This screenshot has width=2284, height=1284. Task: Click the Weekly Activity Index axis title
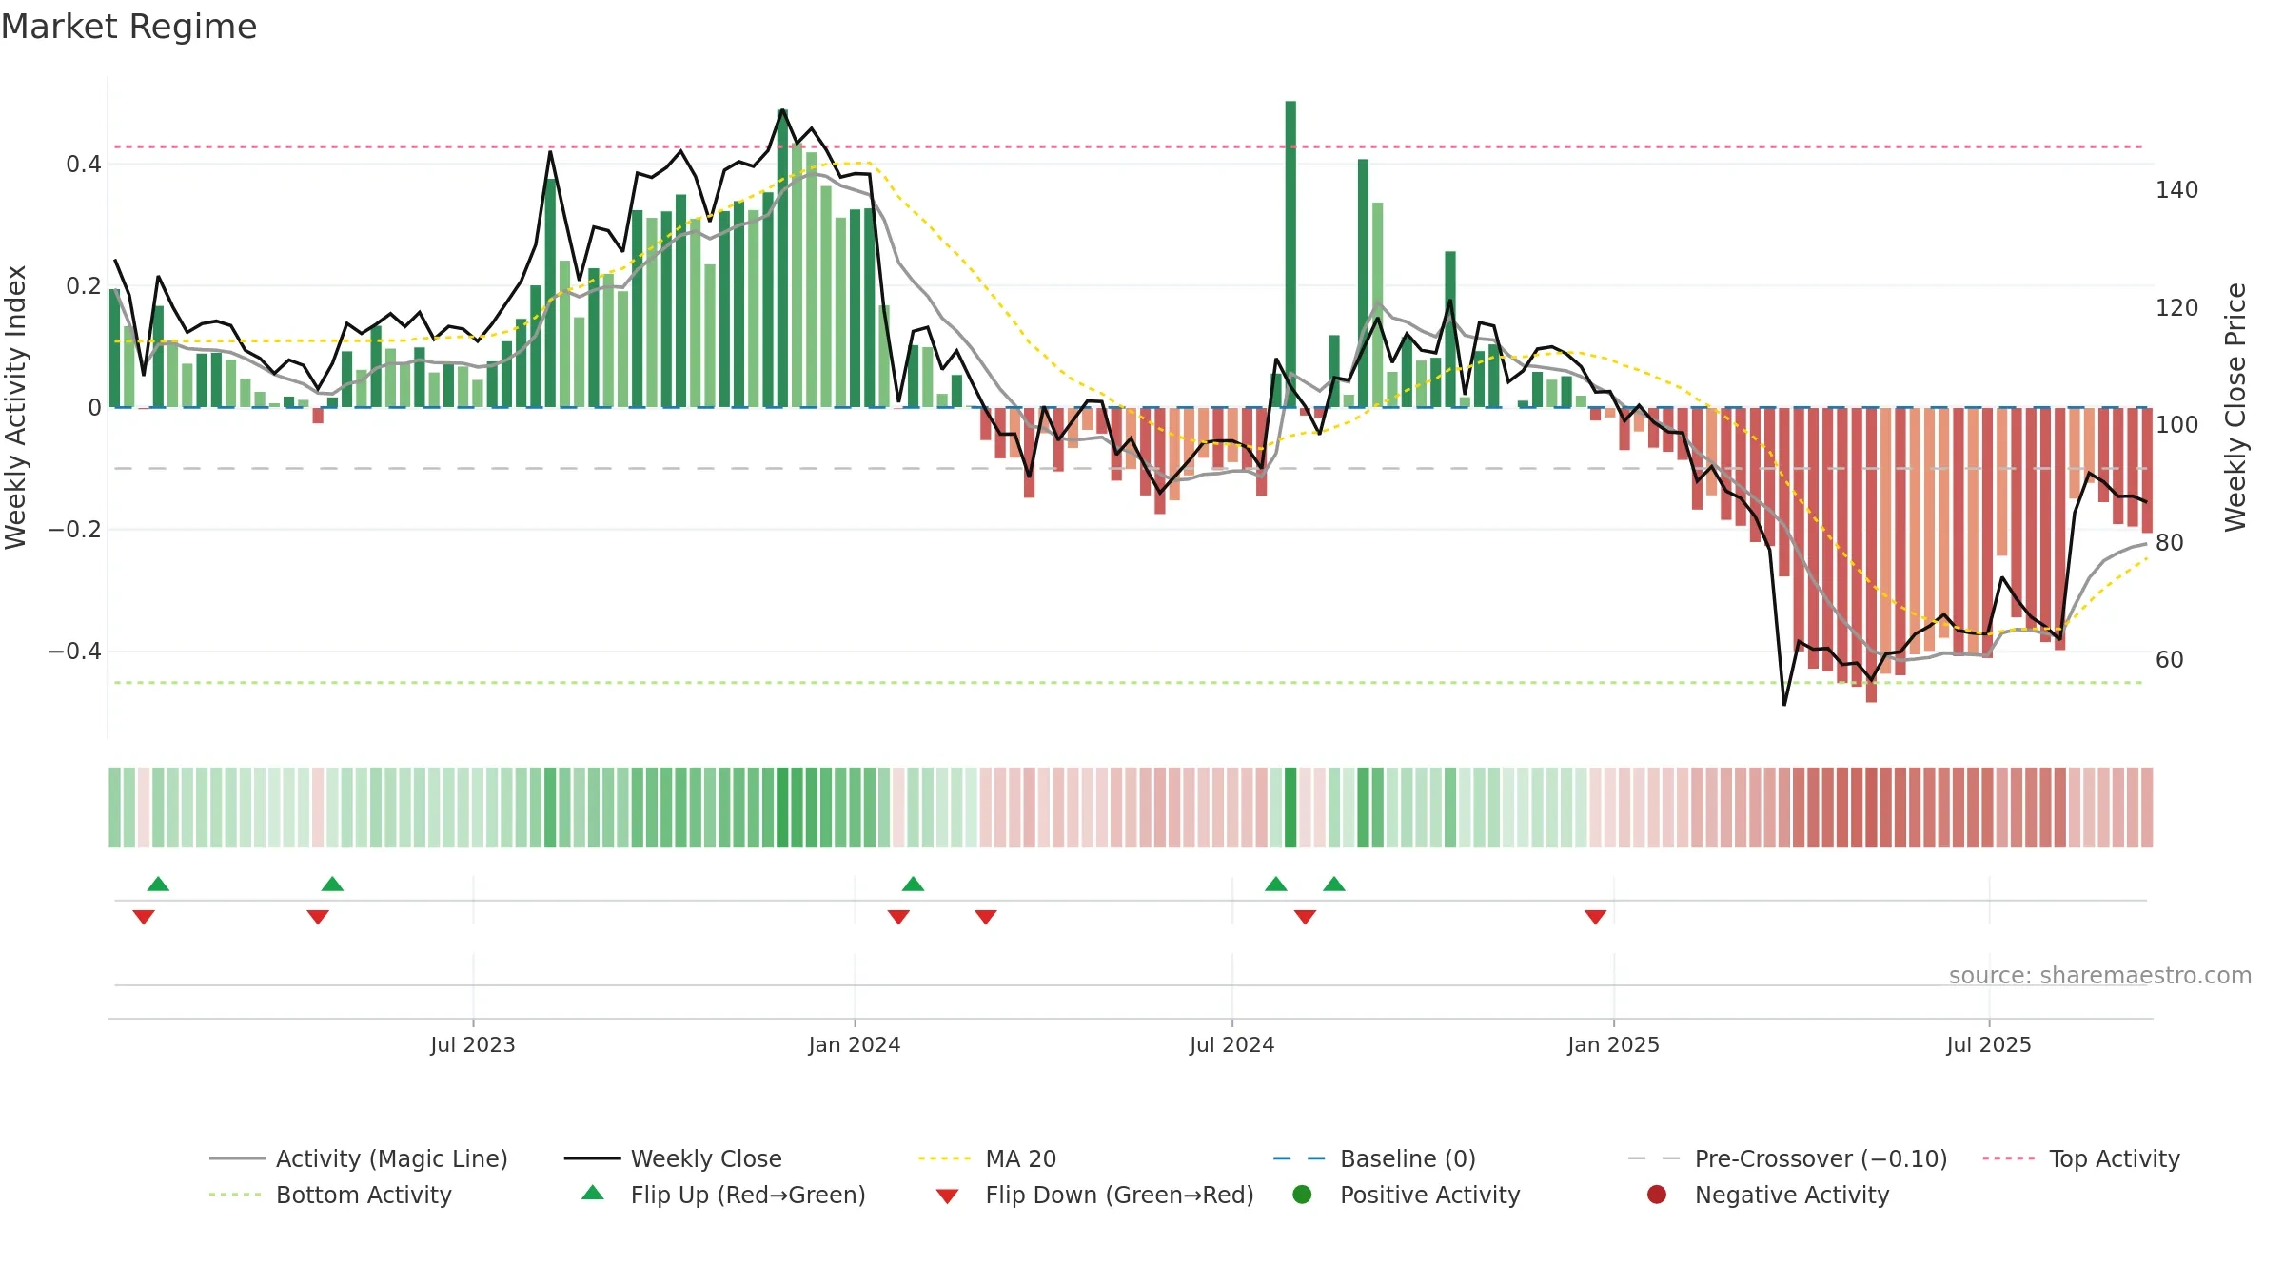[16, 407]
